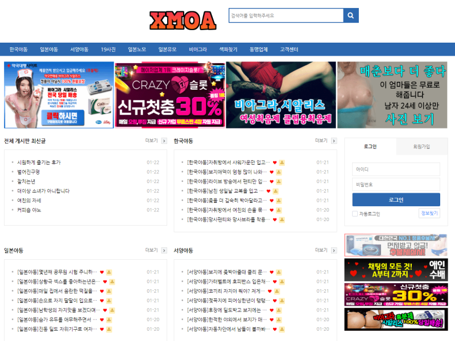Switch to the 회원가입 tab
The height and width of the screenshot is (341, 455).
pyautogui.click(x=421, y=147)
